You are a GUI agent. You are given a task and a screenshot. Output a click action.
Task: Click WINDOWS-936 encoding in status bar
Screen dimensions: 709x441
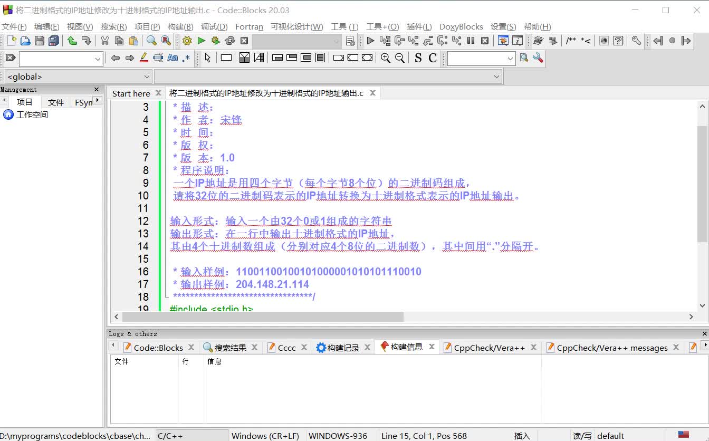tap(338, 436)
